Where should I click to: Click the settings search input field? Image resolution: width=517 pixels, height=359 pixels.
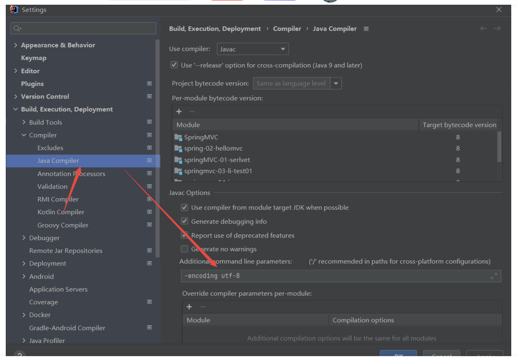[83, 28]
